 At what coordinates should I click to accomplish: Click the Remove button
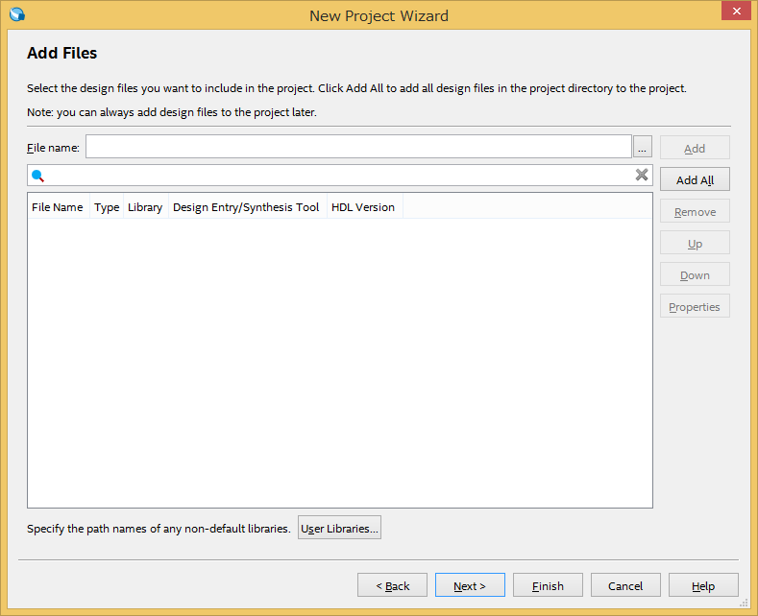coord(695,211)
